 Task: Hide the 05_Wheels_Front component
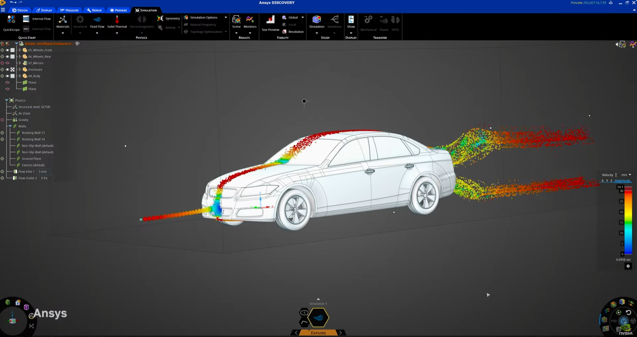tap(7, 50)
